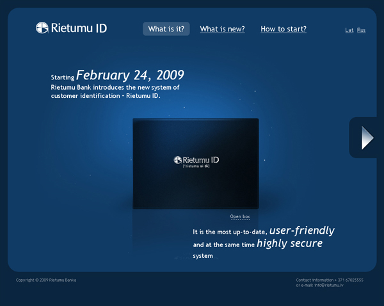
Task: Click the "highly secure" text
Action: click(290, 243)
